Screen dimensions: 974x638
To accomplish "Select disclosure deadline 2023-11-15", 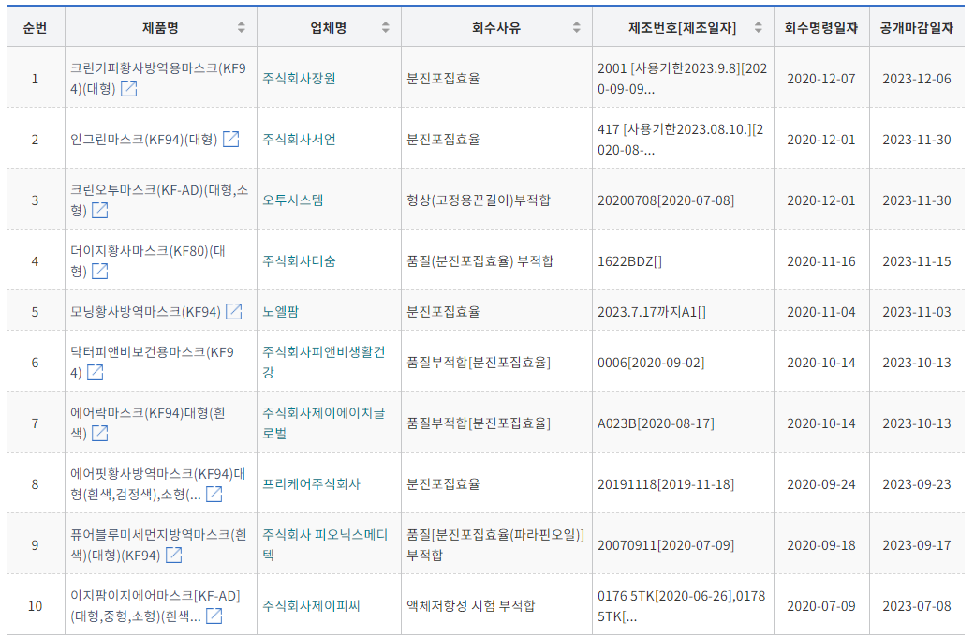I will [917, 261].
